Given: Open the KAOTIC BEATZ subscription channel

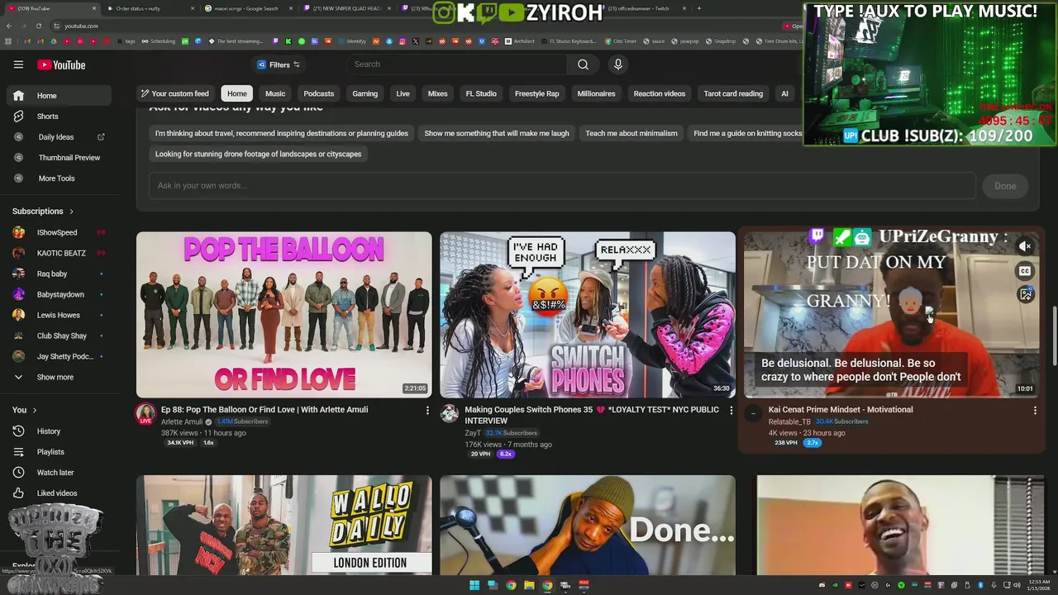Looking at the screenshot, I should click(x=58, y=254).
